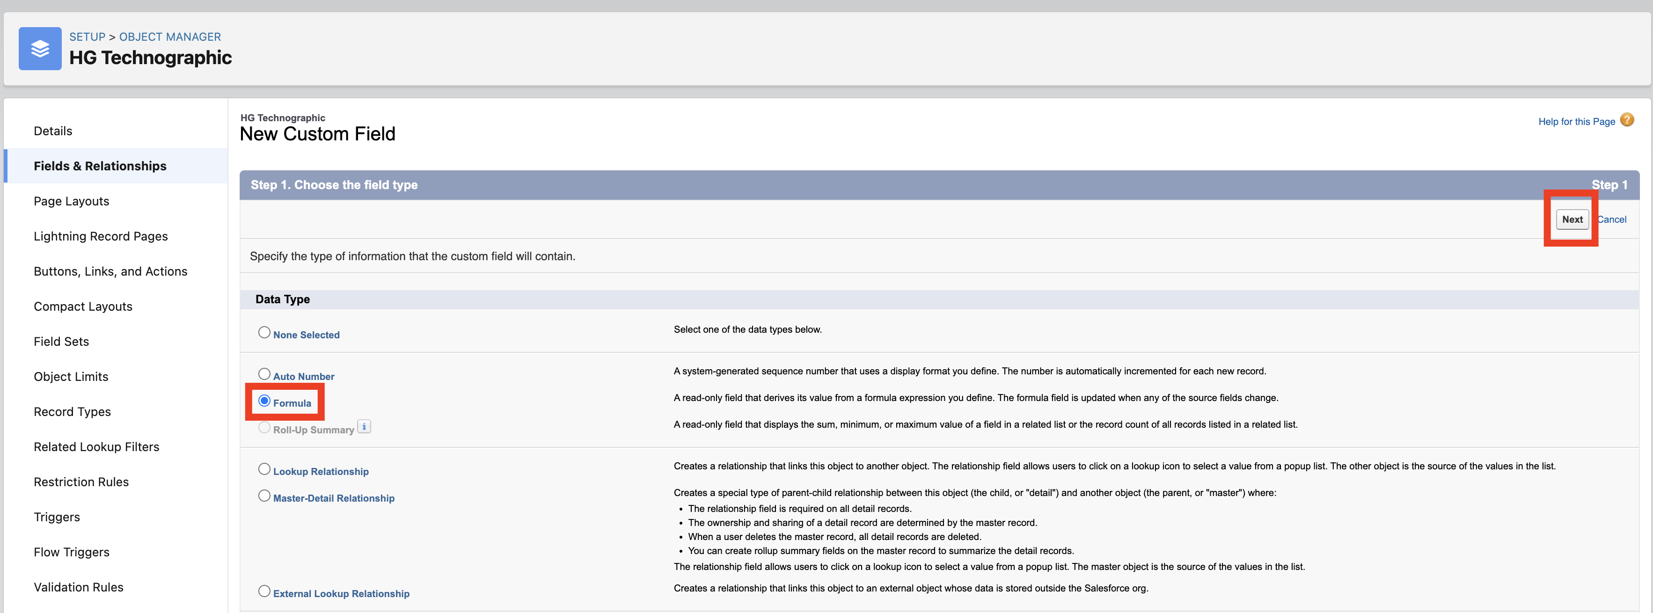Click the Next button

pyautogui.click(x=1572, y=219)
